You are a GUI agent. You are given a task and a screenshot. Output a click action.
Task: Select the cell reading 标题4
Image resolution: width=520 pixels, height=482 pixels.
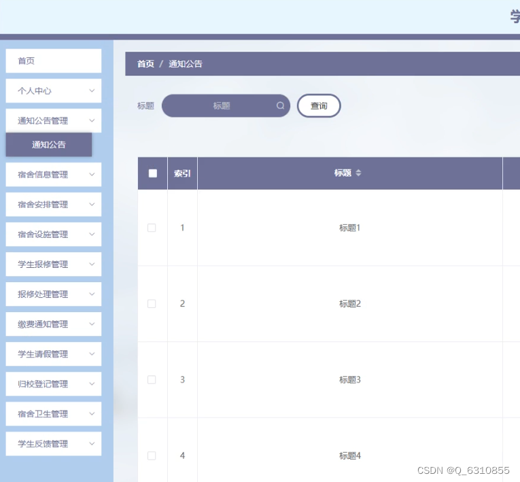[x=349, y=455]
